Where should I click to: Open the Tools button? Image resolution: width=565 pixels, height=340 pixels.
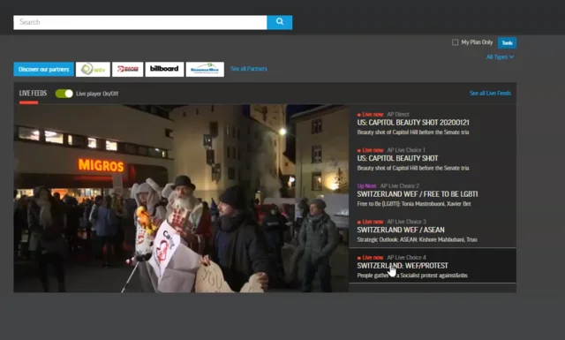pos(507,42)
